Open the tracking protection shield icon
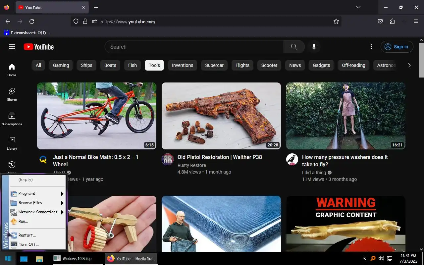Image resolution: width=424 pixels, height=265 pixels. (x=76, y=22)
